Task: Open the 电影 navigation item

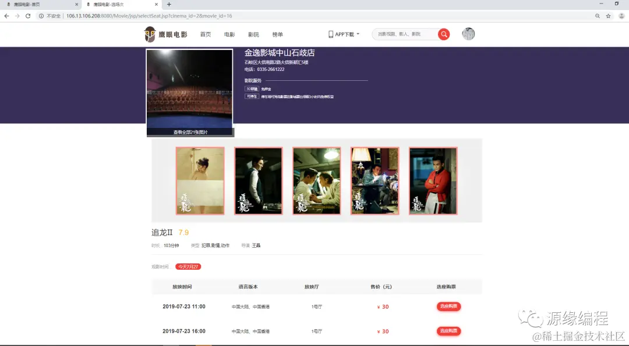Action: (x=229, y=34)
